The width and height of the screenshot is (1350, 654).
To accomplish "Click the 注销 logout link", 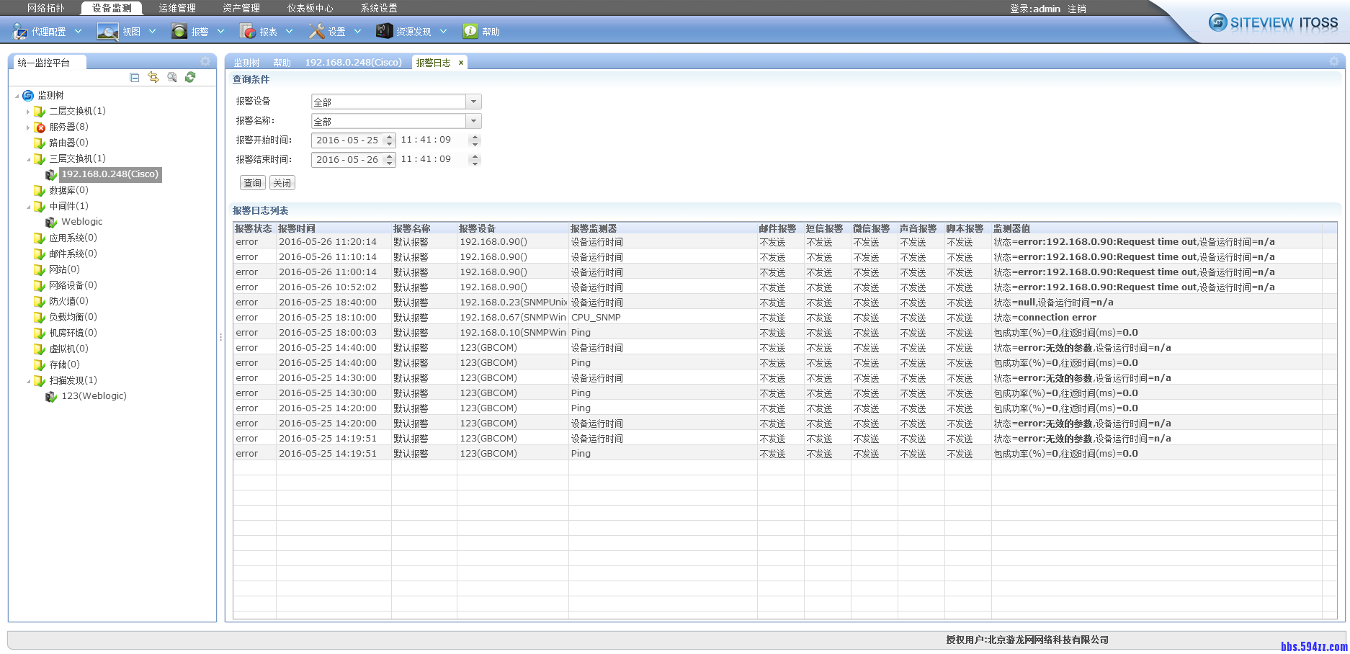I will pyautogui.click(x=1076, y=9).
